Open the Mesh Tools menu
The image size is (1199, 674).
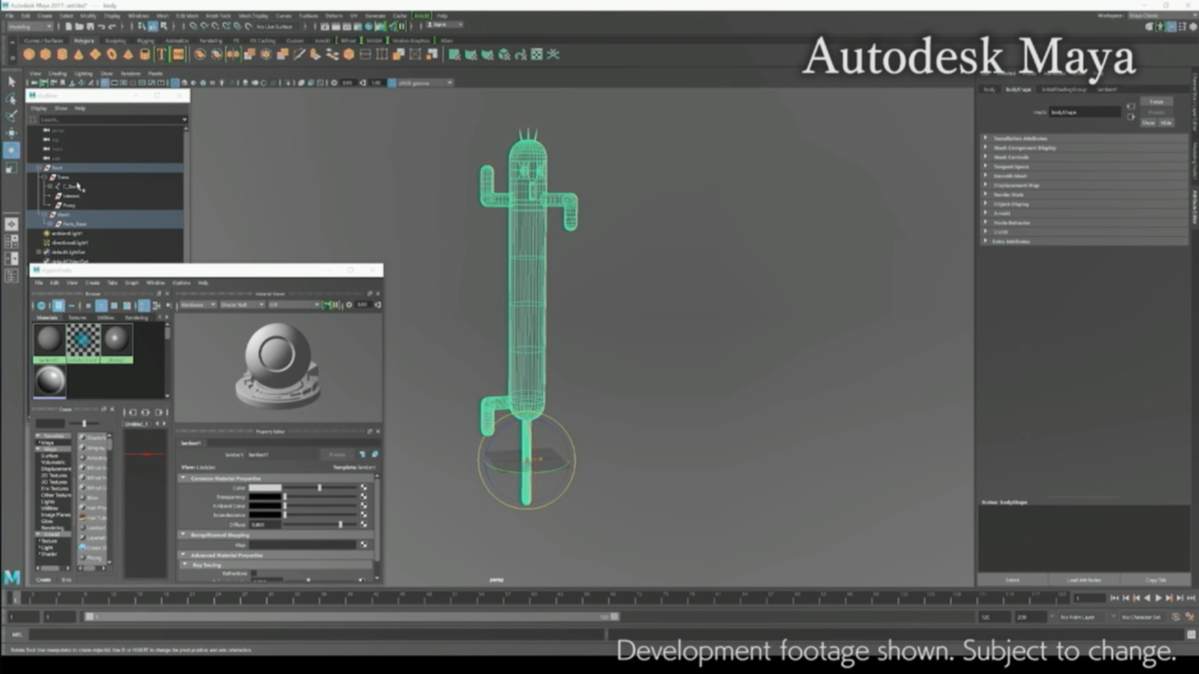[x=218, y=16]
